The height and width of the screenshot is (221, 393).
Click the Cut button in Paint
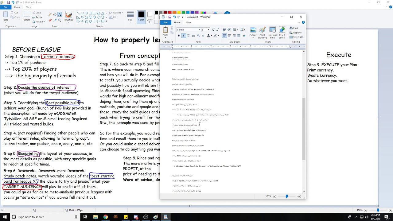(14, 13)
